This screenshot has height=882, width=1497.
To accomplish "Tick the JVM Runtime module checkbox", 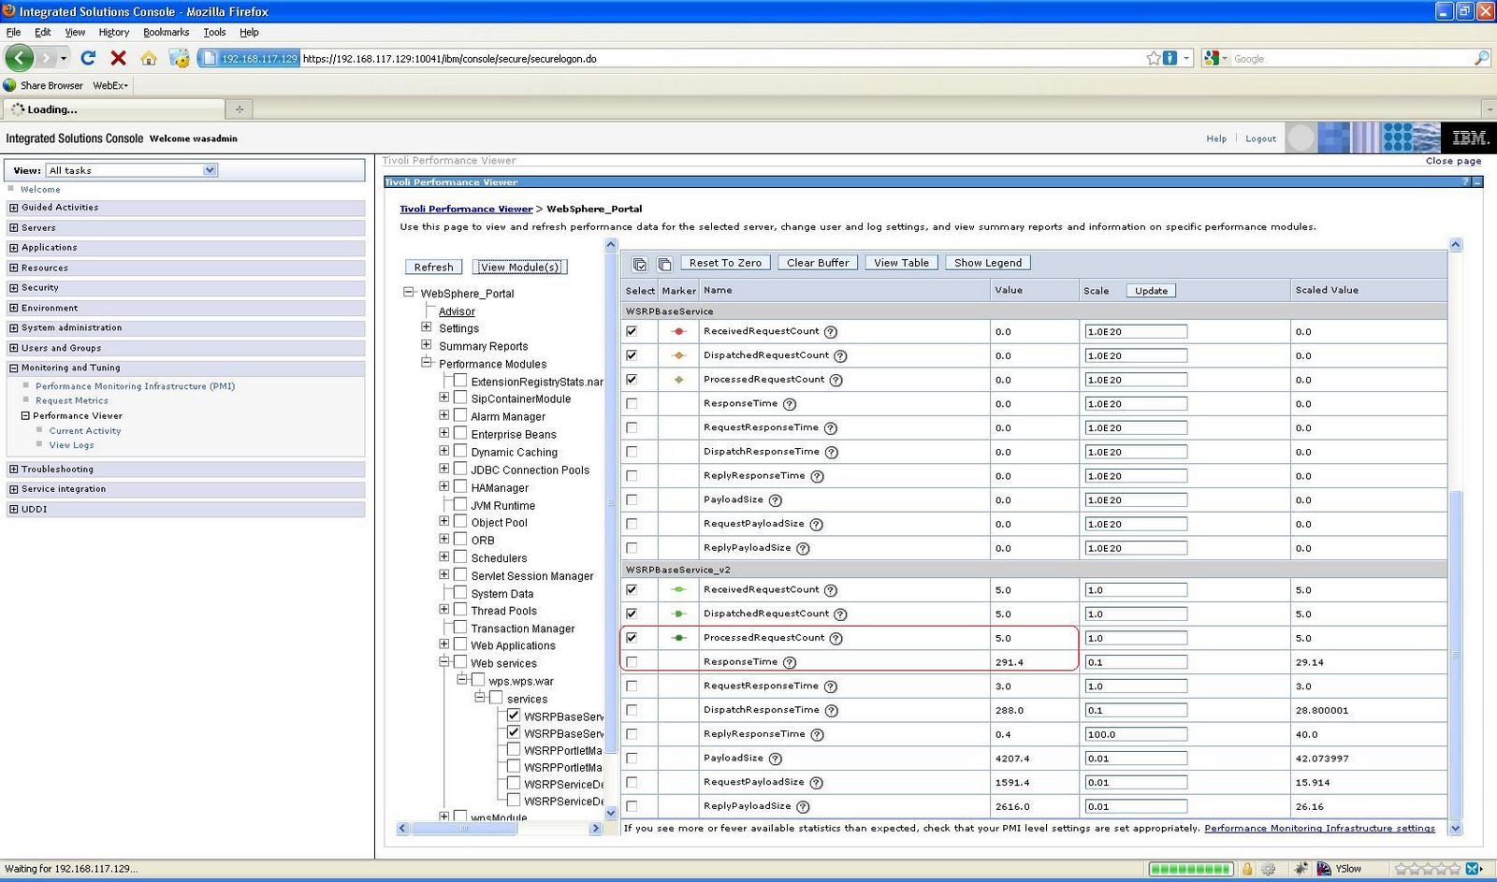I will pos(460,504).
